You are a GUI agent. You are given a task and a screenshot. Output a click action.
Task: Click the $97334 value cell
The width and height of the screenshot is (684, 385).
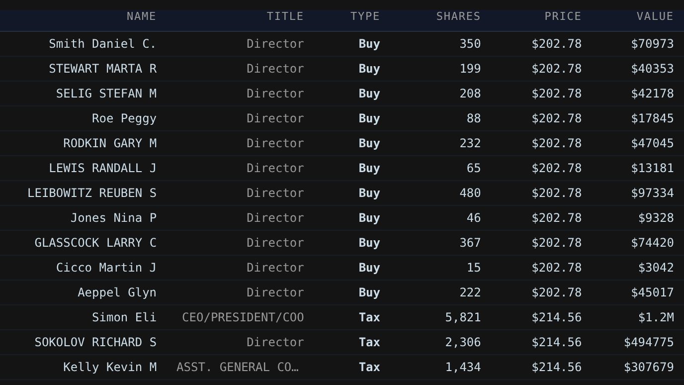652,193
